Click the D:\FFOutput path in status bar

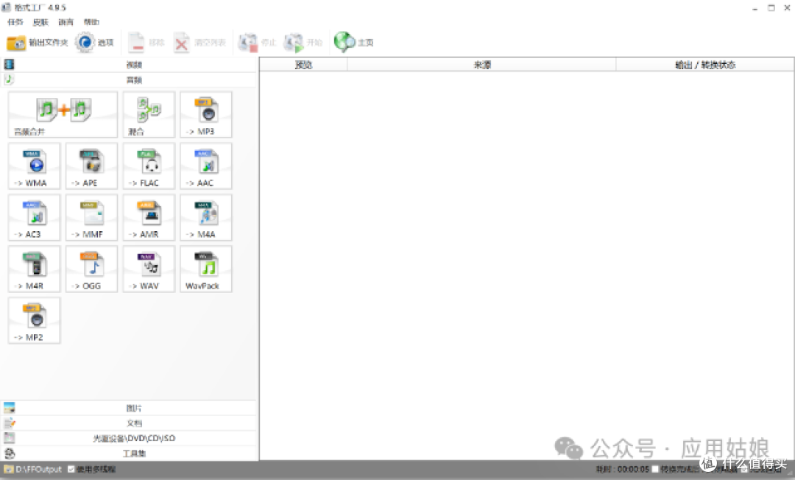(38, 470)
